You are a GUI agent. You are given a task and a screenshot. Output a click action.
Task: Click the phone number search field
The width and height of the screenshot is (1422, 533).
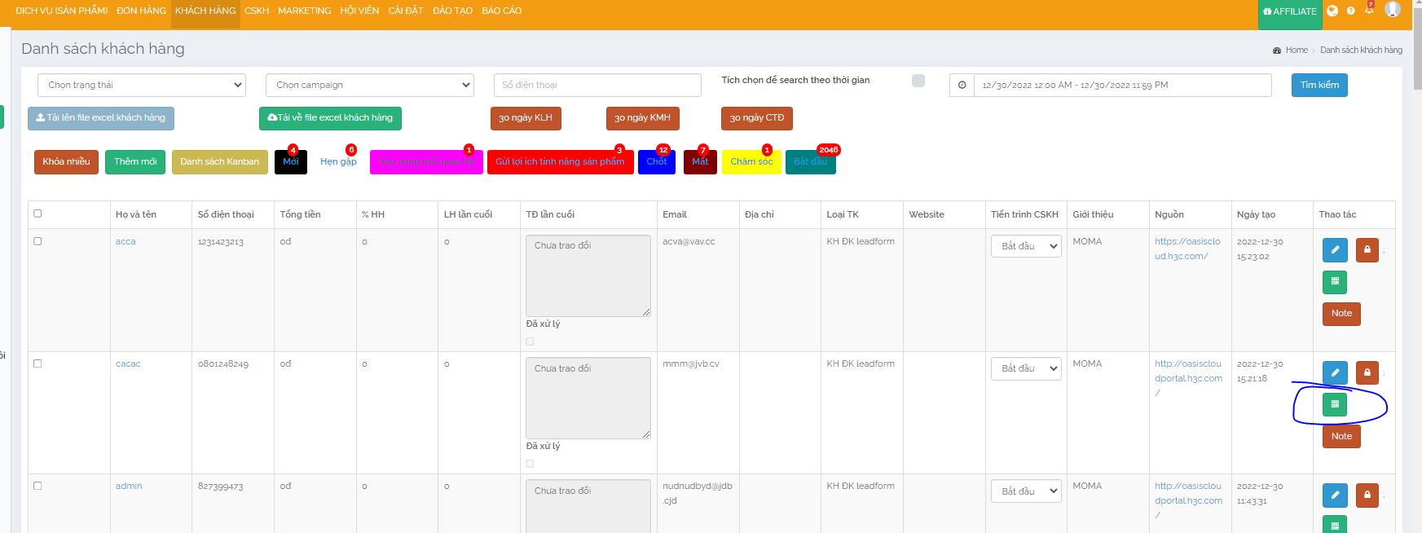tap(597, 85)
